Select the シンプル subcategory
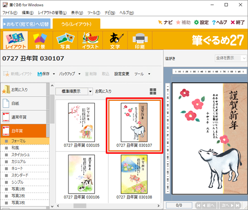 [x=25, y=182]
